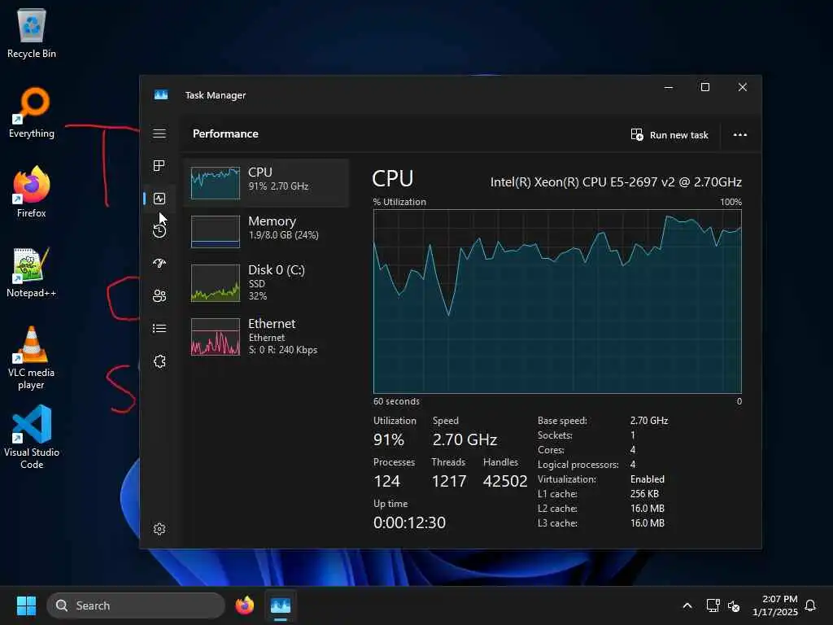Image resolution: width=833 pixels, height=625 pixels.
Task: Open the notifications bell icon
Action: (810, 605)
